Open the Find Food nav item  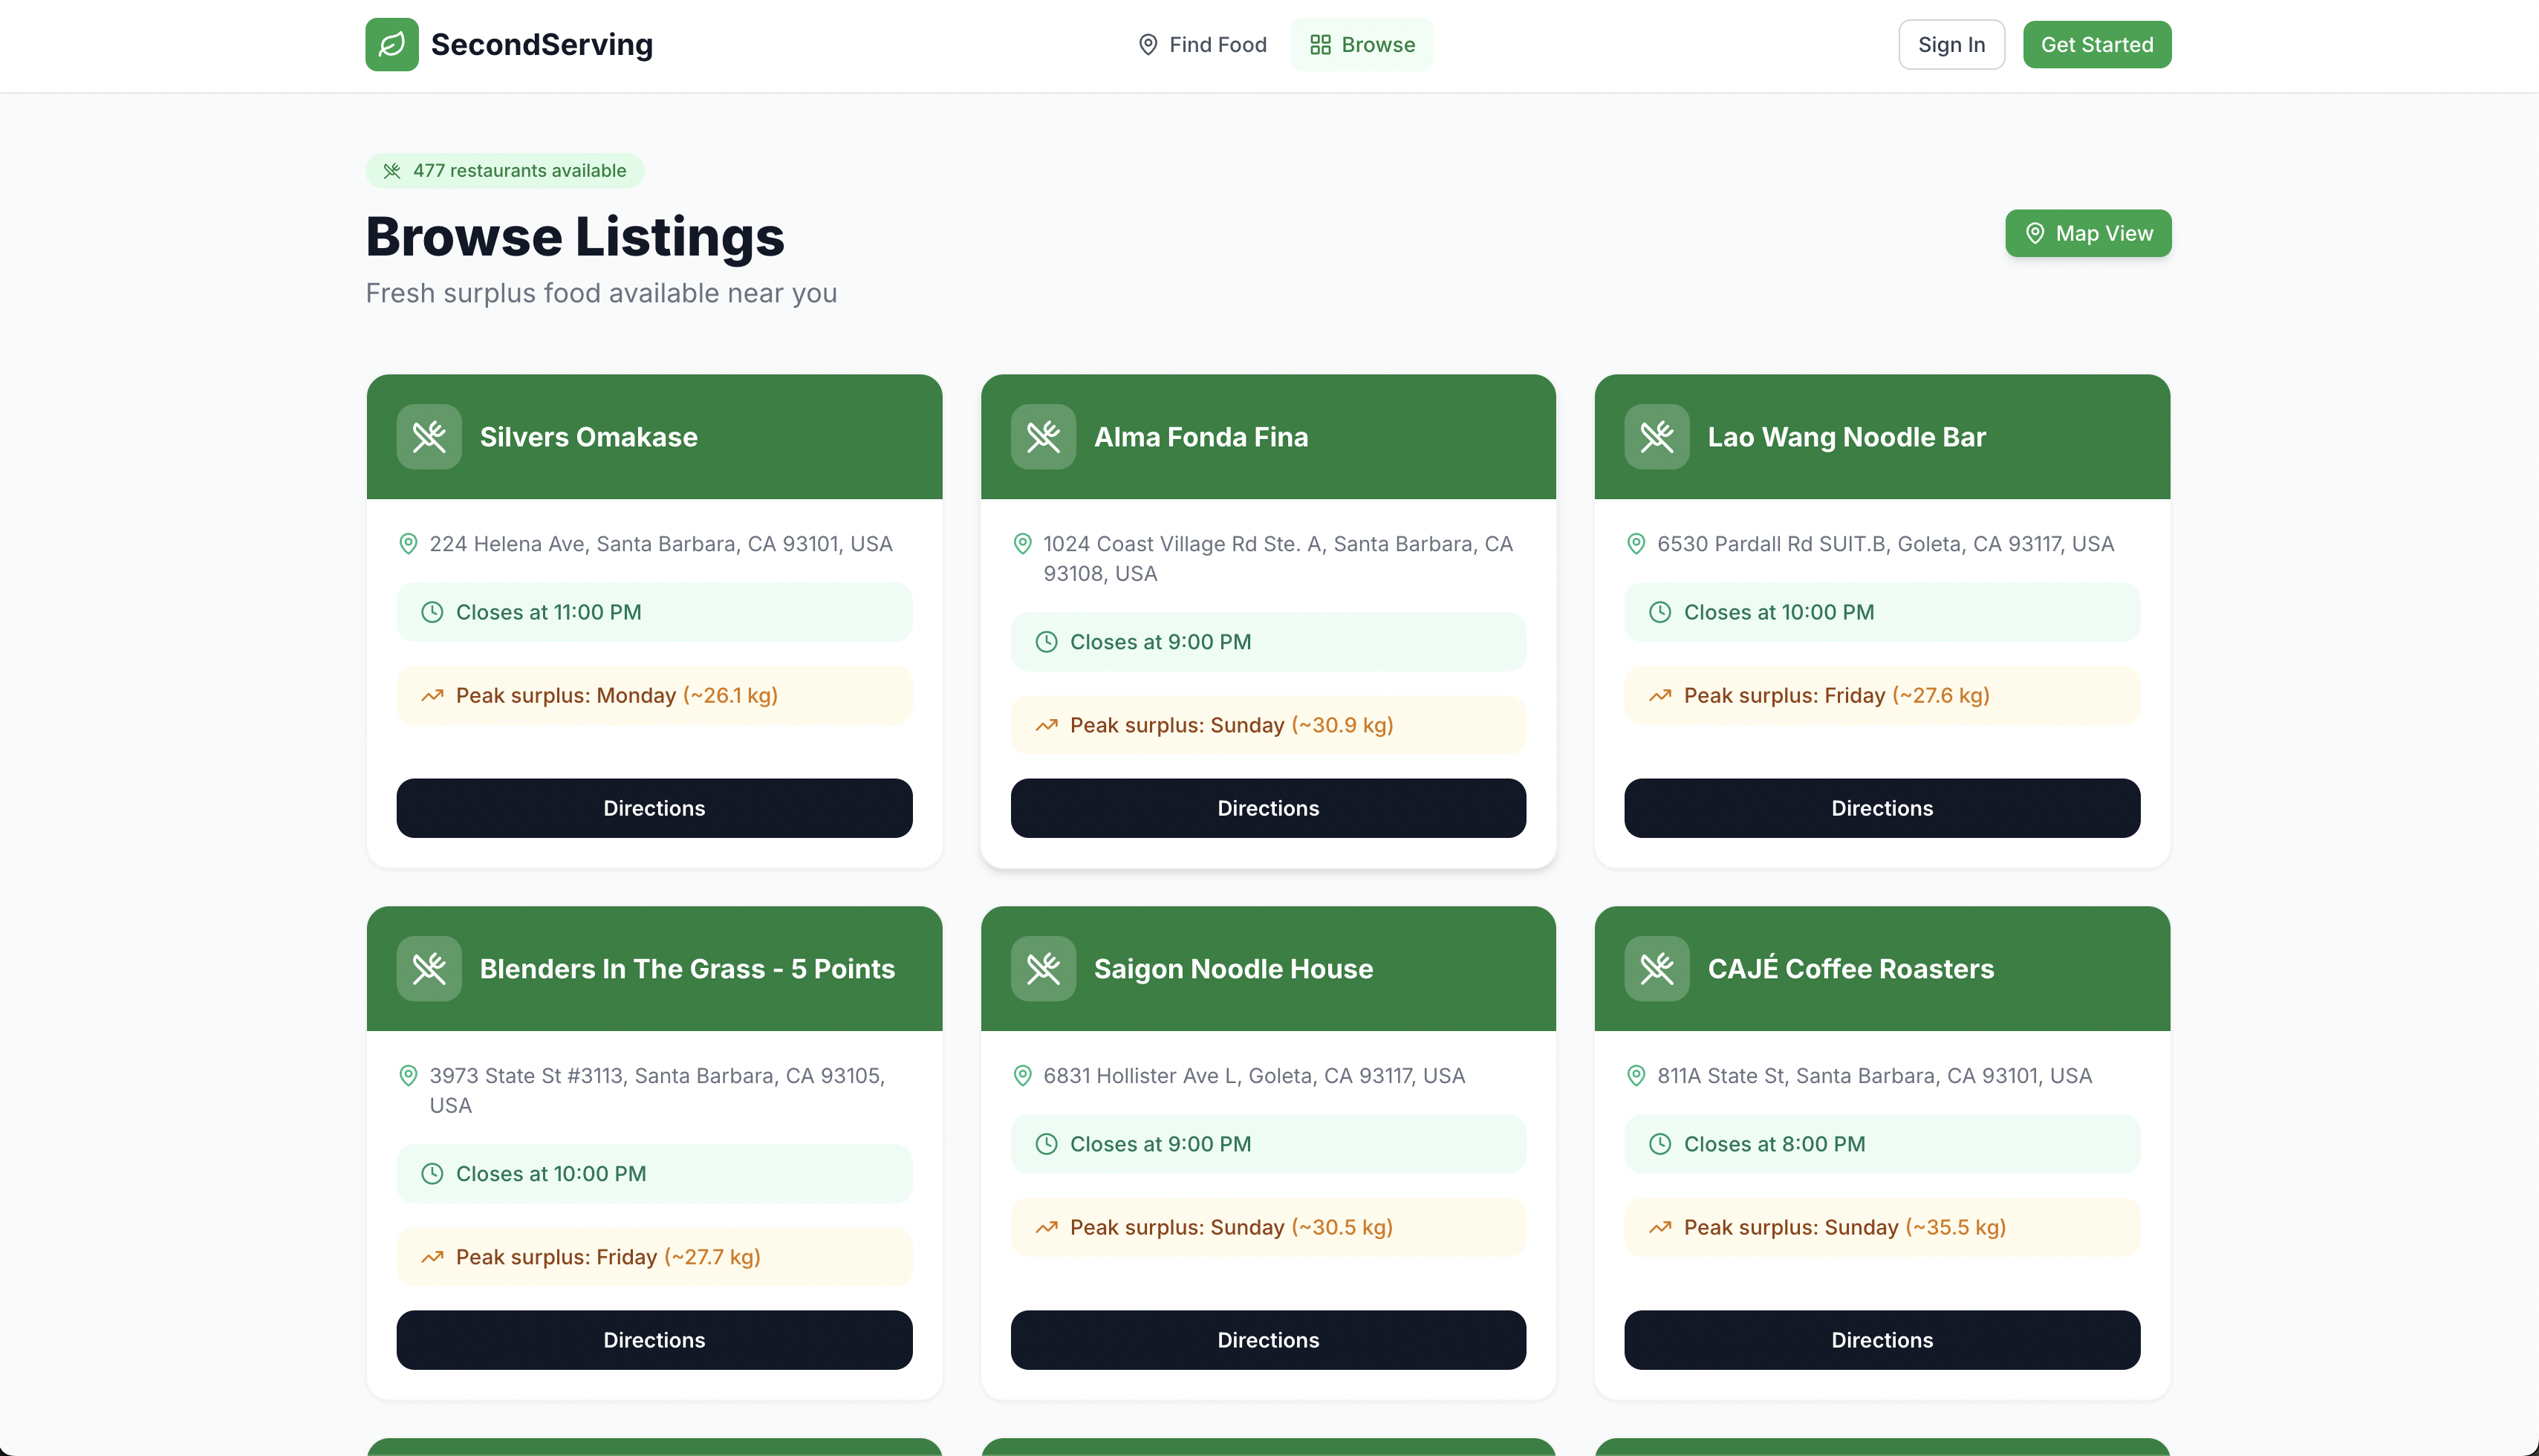coord(1202,45)
